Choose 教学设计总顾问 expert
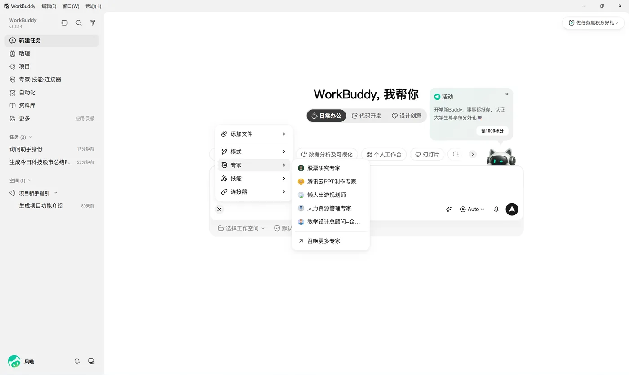Screen dimensions: 629x375 331,222
